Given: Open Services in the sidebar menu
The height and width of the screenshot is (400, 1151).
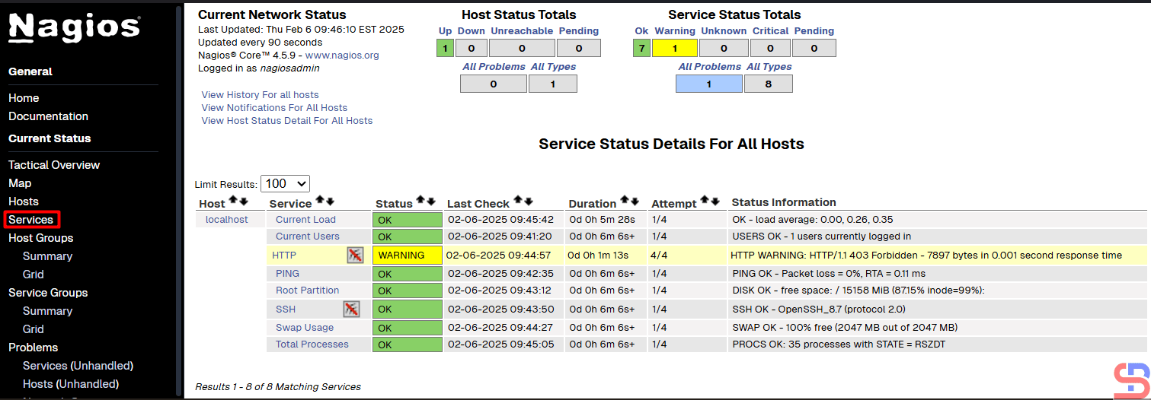Looking at the screenshot, I should point(31,220).
